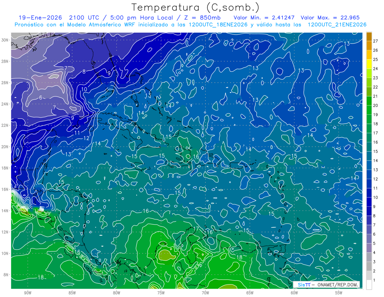Screen dimensions: 384x297
Task: Click the 24 value on the color scale
Action: pyautogui.click(x=375, y=69)
